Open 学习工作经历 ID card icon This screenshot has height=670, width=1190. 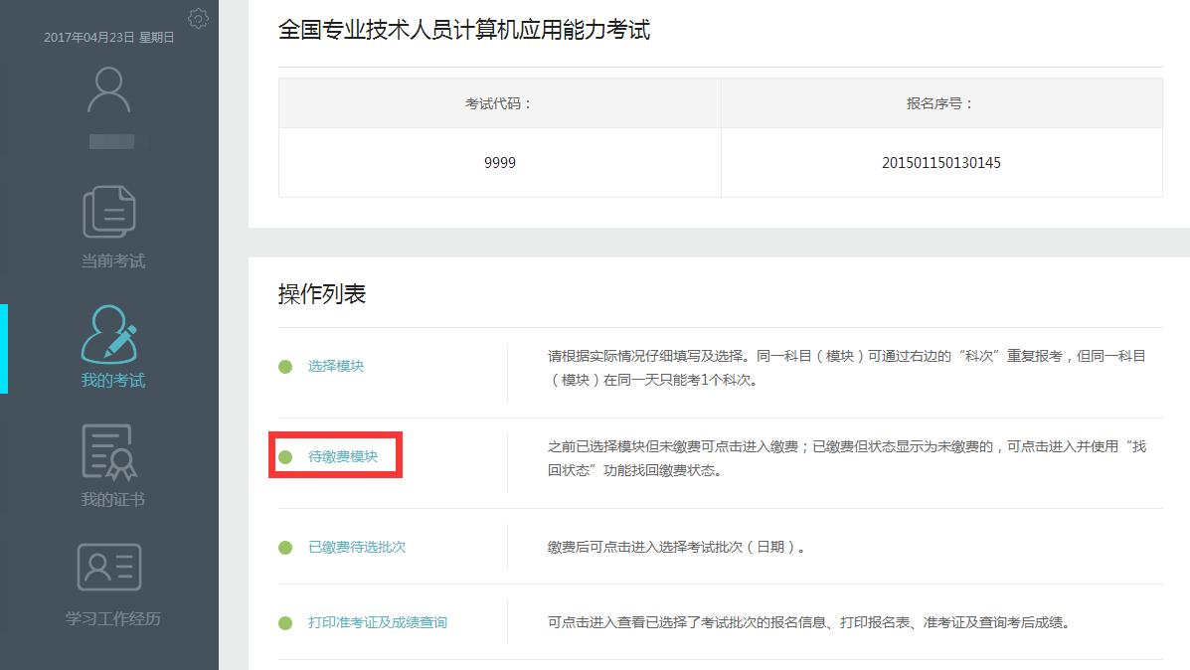pyautogui.click(x=109, y=567)
